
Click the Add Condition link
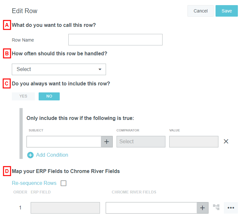52,155
